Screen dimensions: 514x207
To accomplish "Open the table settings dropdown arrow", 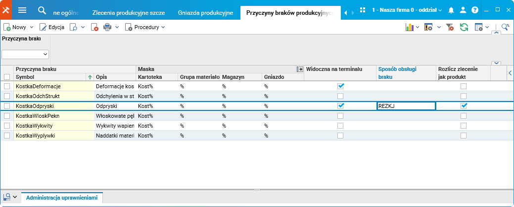I will coord(487,28).
